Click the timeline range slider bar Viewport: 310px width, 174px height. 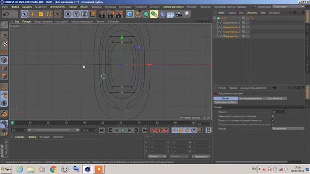[x=53, y=130]
